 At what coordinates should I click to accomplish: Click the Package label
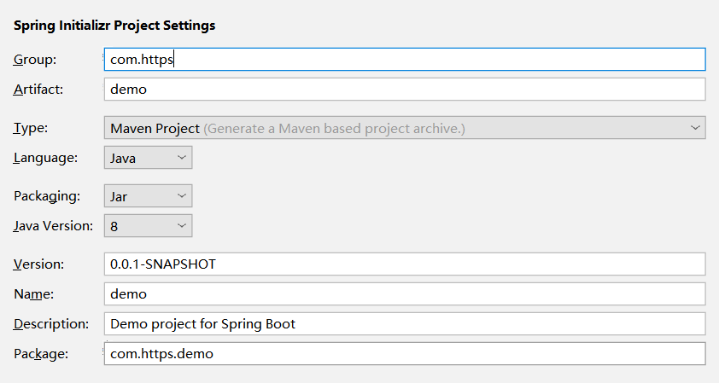(x=41, y=353)
